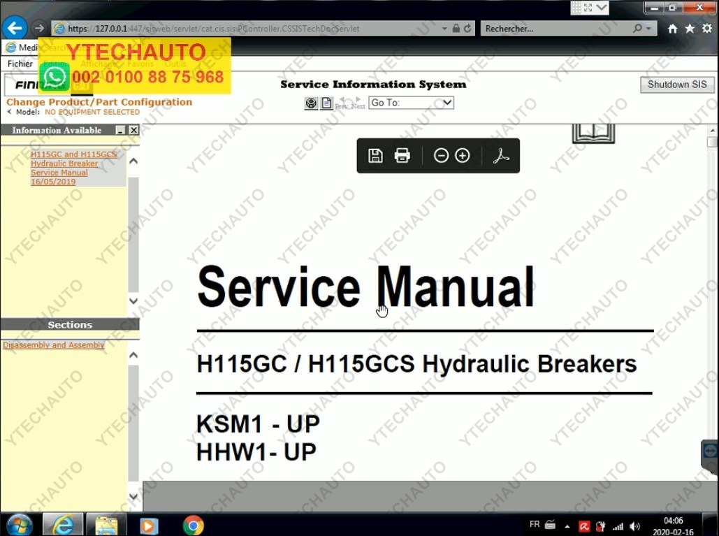Open Disassembly and Assembly section
The width and height of the screenshot is (719, 536).
point(54,345)
